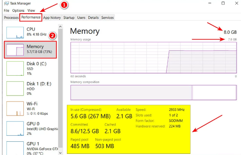Screen dimensions: 241x155
Task: Select the GPU 0 mini graph
Action: coord(15,128)
